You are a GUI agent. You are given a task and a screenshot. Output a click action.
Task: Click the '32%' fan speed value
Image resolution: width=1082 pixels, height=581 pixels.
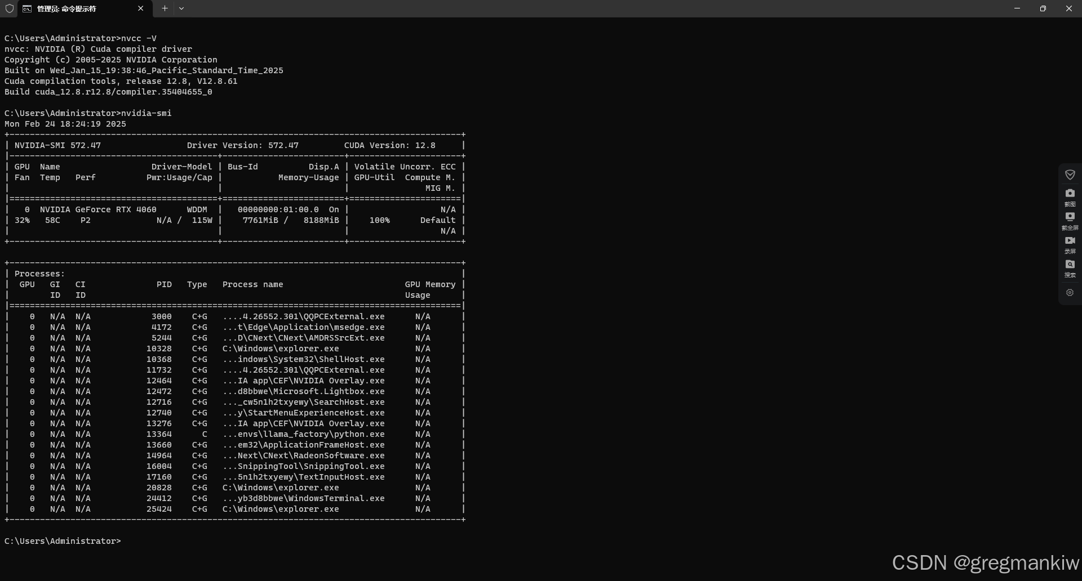(x=22, y=220)
